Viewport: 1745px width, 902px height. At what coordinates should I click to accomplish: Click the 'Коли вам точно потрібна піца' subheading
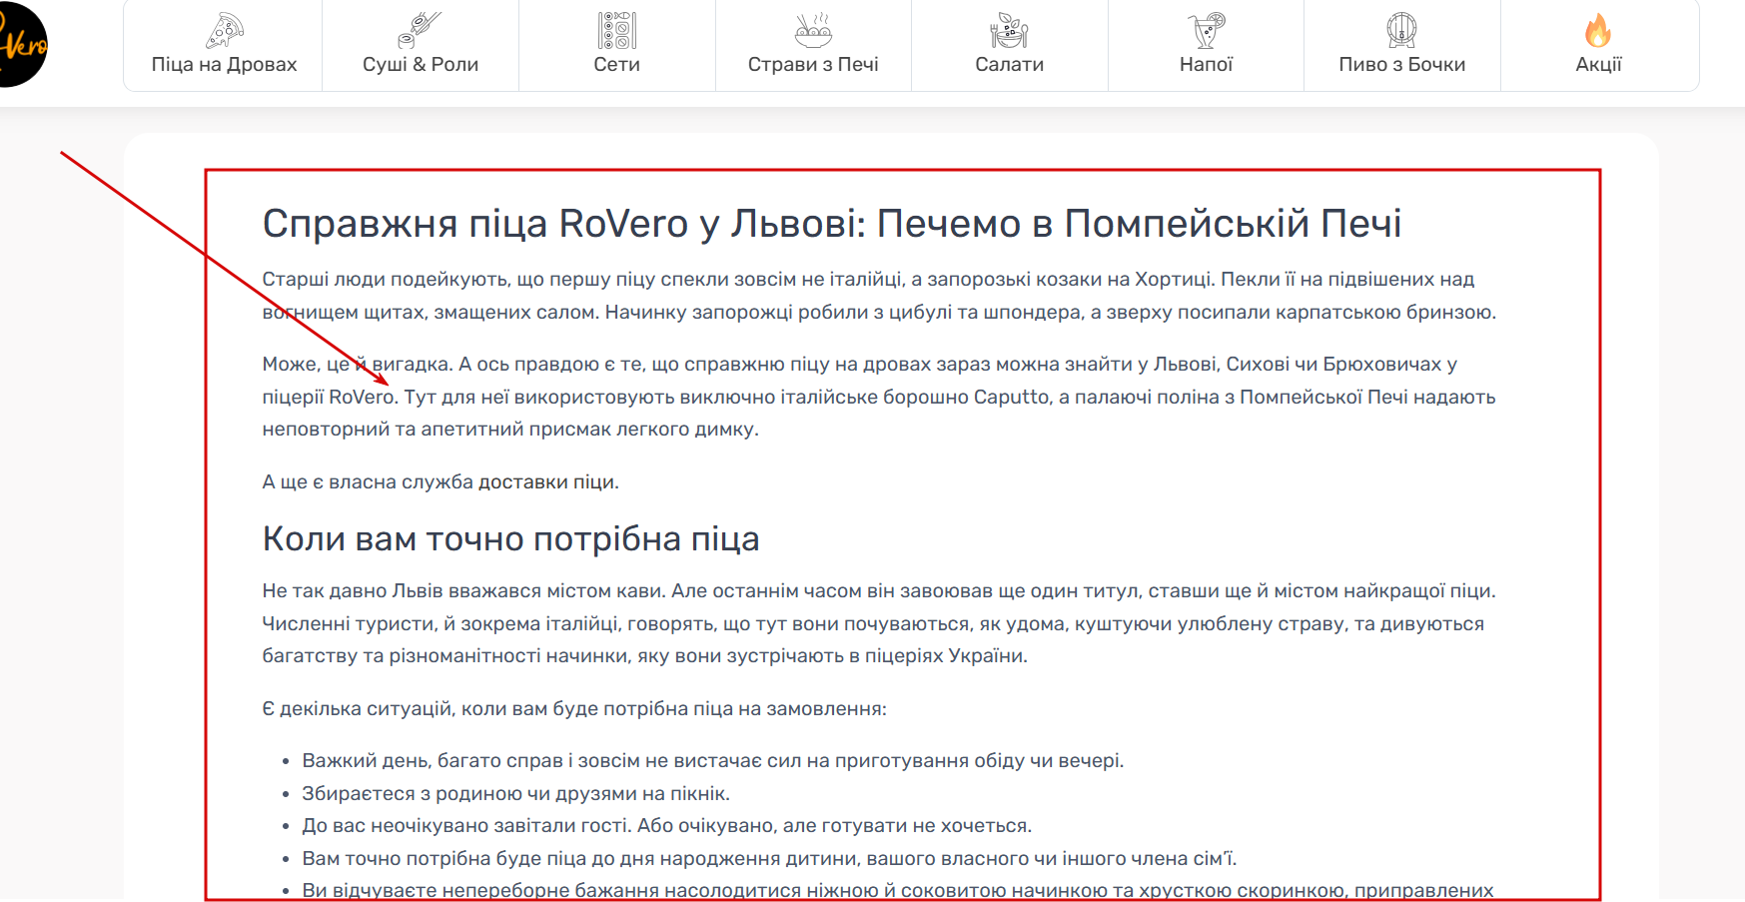point(510,539)
